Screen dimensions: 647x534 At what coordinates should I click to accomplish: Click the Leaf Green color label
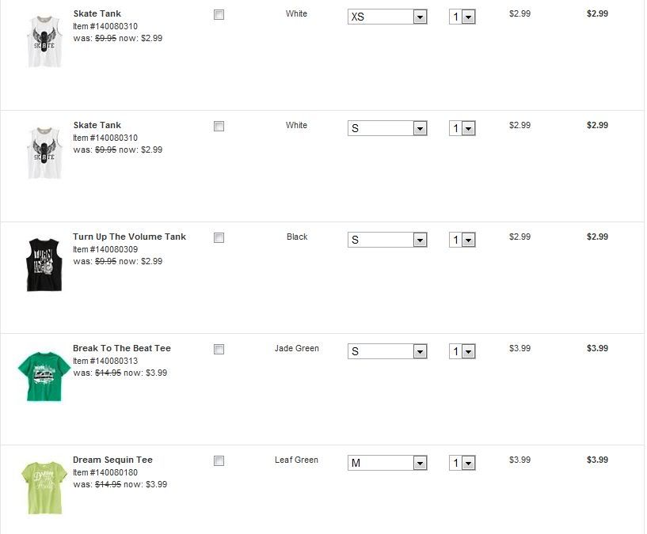click(297, 460)
